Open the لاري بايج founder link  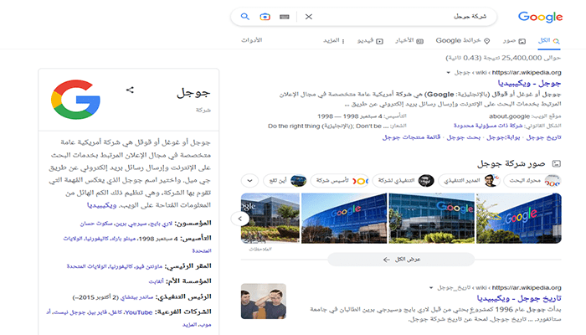161,224
